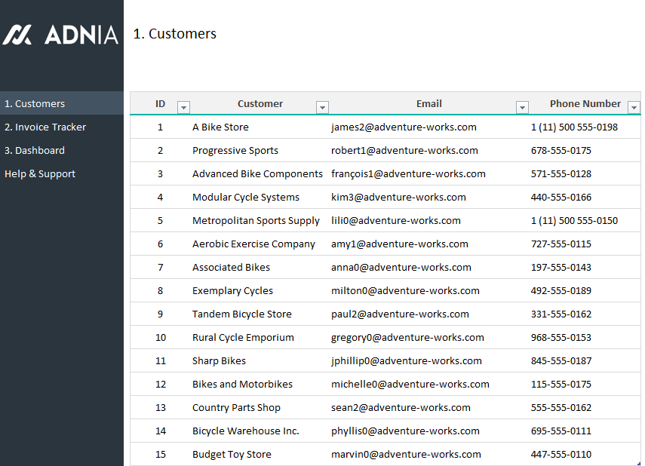Click phone number 571-555-0128
This screenshot has width=645, height=466.
point(561,173)
